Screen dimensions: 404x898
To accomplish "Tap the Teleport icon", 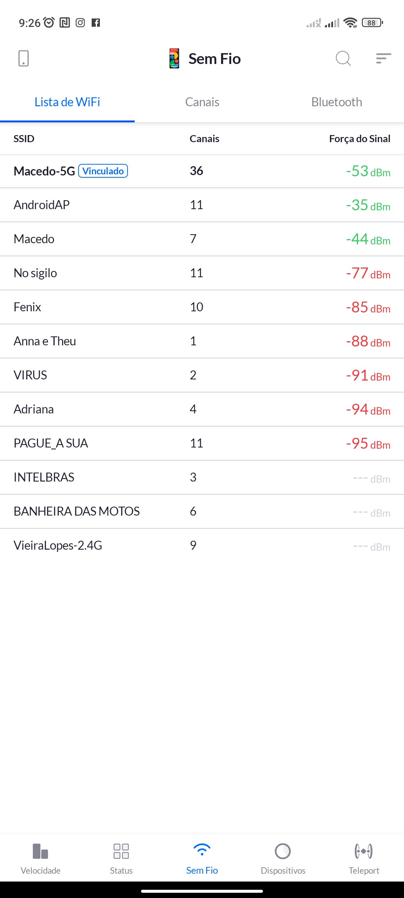I will point(364,852).
